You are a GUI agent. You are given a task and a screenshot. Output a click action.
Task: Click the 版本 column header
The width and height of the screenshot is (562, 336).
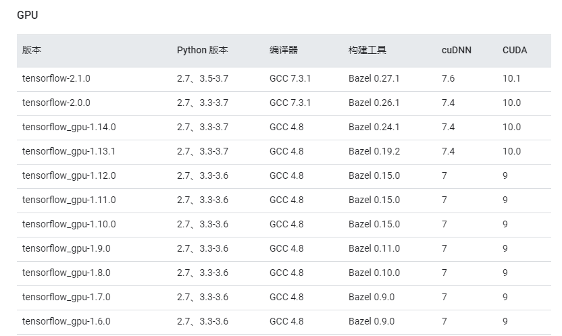(x=32, y=50)
